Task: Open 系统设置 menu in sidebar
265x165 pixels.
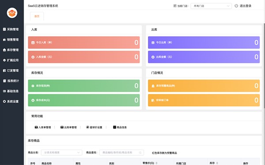Action: [11, 102]
